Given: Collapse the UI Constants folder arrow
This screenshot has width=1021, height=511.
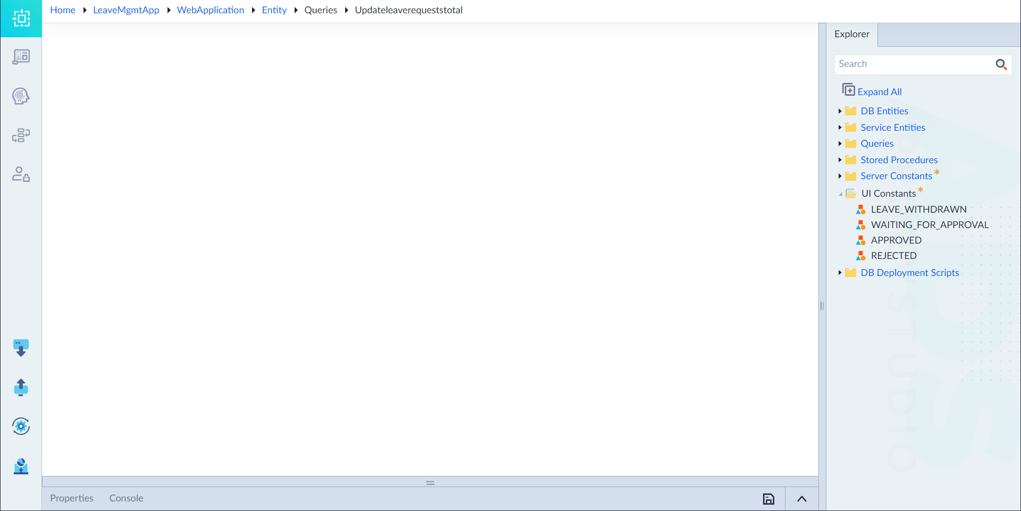Looking at the screenshot, I should coord(841,194).
